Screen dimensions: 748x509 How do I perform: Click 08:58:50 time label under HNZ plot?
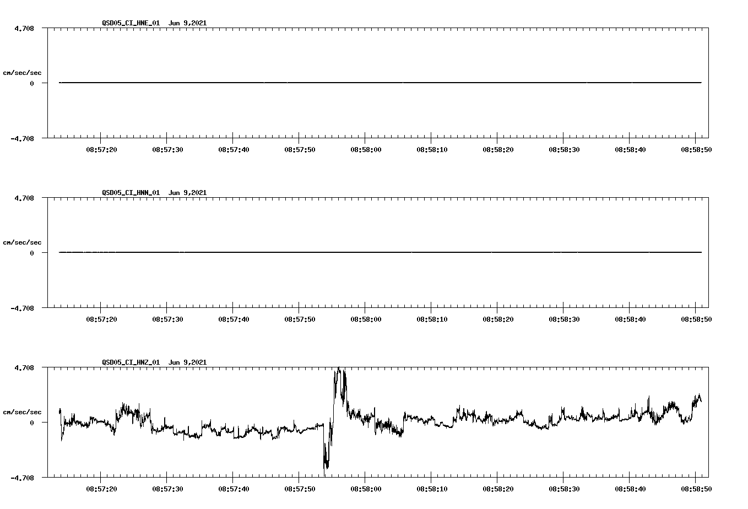696,489
